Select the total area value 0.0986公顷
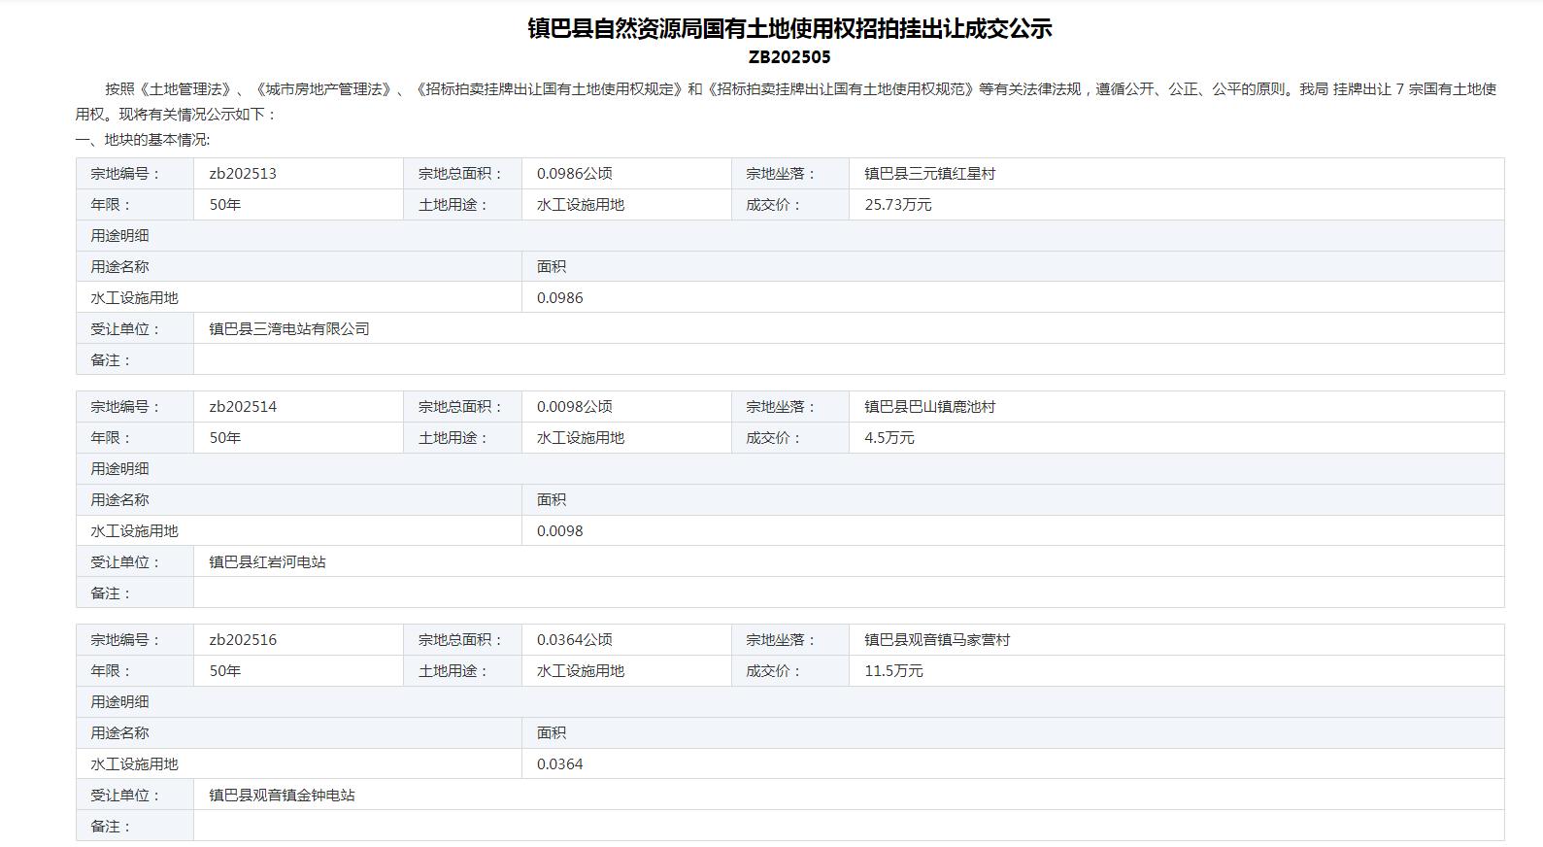Image resolution: width=1543 pixels, height=847 pixels. click(x=574, y=174)
